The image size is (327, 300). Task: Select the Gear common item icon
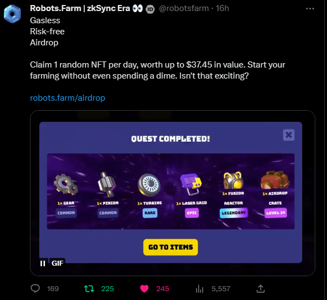point(66,184)
